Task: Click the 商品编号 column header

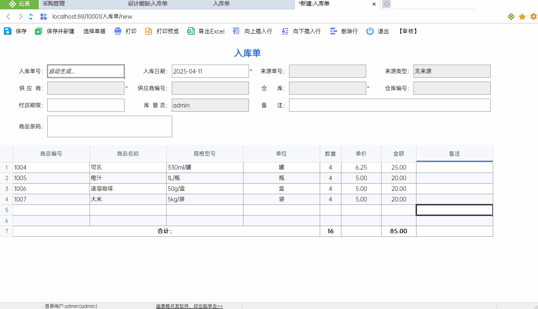Action: point(51,153)
